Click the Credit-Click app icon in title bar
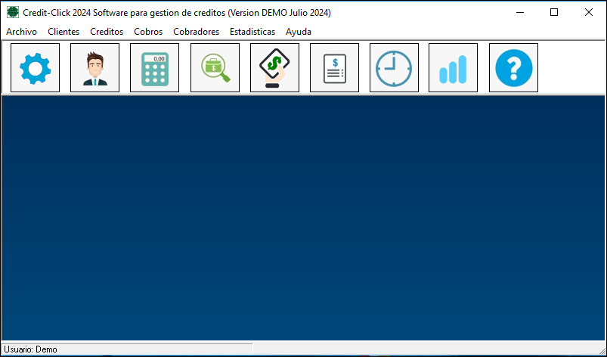This screenshot has height=357, width=607. tap(13, 12)
